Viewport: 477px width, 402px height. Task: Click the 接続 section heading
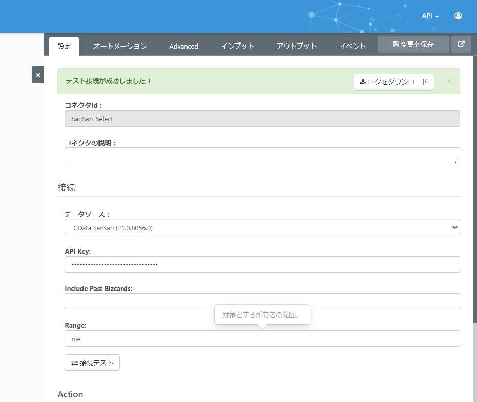[66, 187]
